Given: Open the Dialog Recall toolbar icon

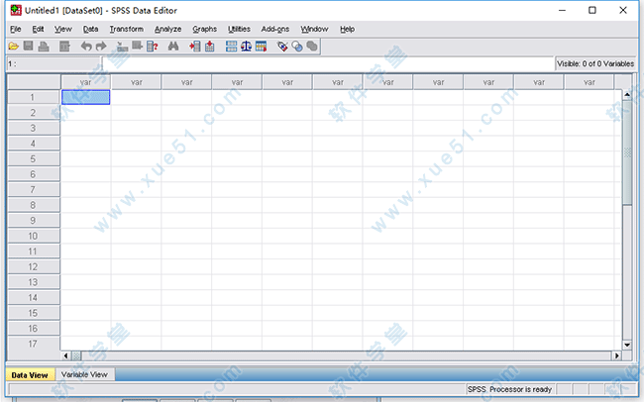Looking at the screenshot, I should 64,47.
